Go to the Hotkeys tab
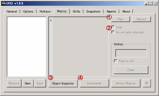159x96 pixels. coord(45,12)
